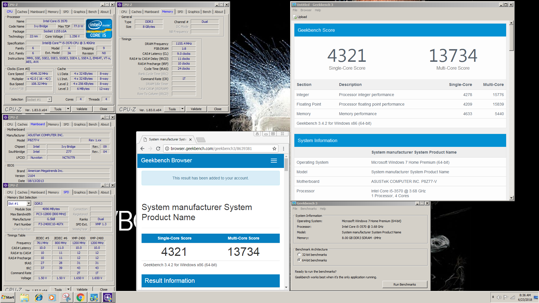Expand the Slot #1 memory slot dropdown

point(29,203)
